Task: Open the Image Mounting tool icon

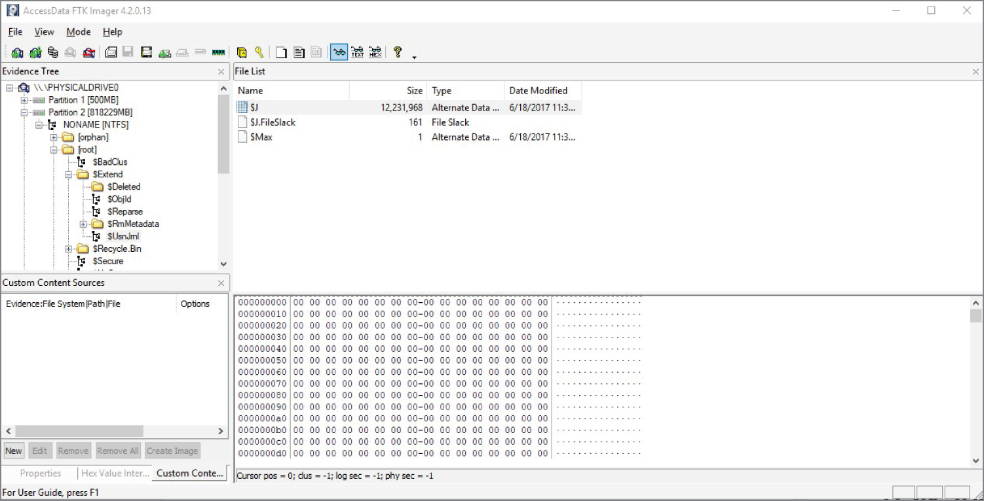Action: [53, 52]
